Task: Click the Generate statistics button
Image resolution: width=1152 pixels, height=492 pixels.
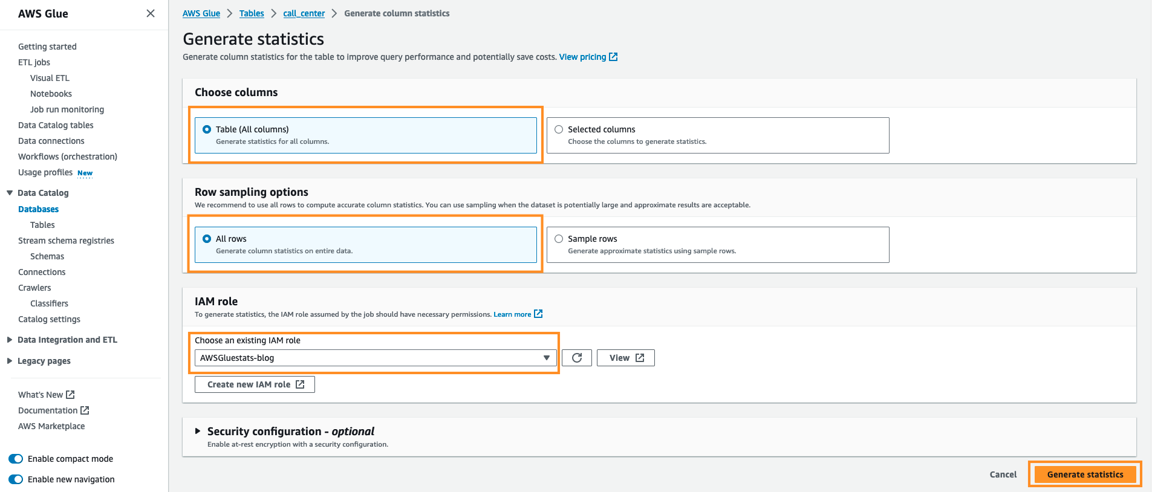Action: (1085, 474)
